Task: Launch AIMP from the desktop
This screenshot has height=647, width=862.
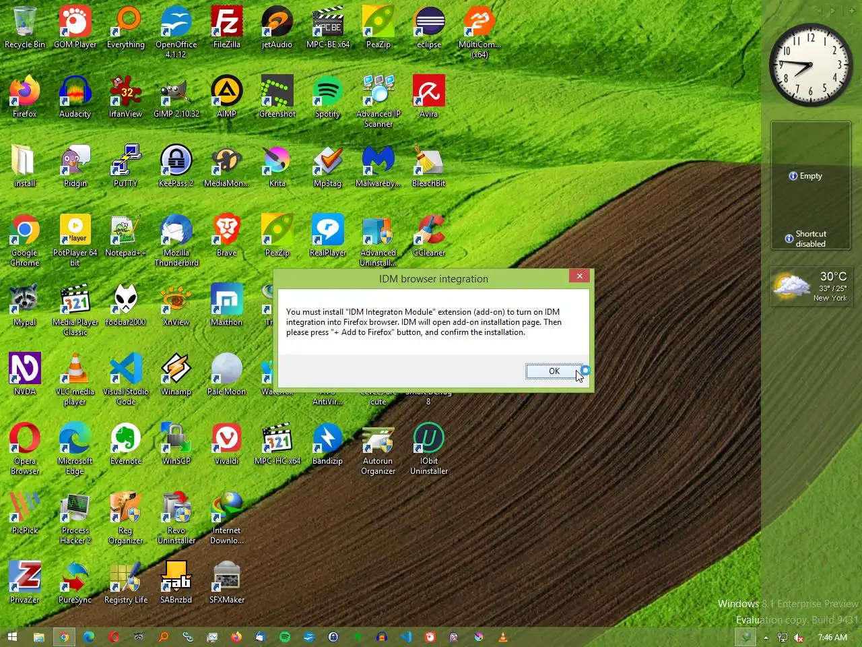Action: (x=227, y=97)
